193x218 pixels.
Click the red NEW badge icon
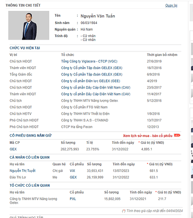tap(177, 135)
